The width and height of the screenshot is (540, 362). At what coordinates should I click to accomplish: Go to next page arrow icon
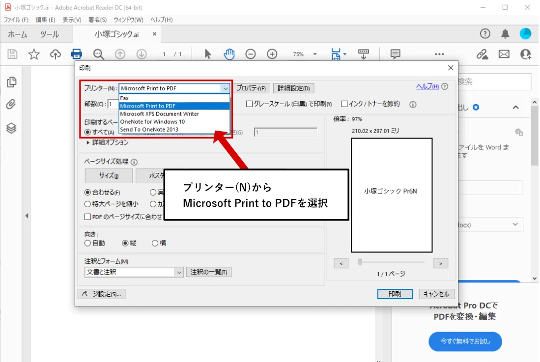142,54
